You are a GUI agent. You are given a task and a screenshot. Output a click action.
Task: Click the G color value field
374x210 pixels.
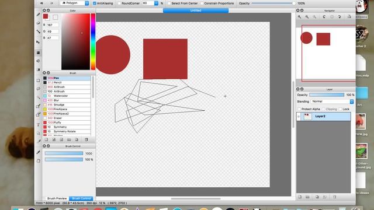pyautogui.click(x=53, y=32)
